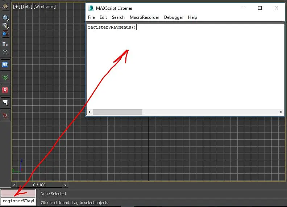The height and width of the screenshot is (207, 287).
Task: Click the question mark help icon
Action: click(x=5, y=52)
